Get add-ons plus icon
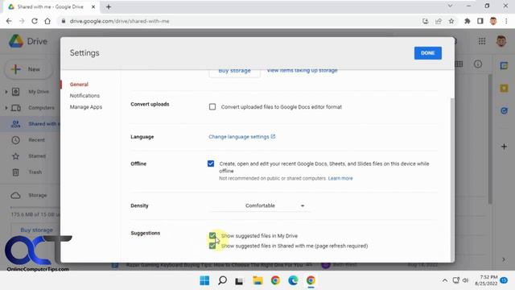The width and height of the screenshot is (515, 290). pos(505,147)
